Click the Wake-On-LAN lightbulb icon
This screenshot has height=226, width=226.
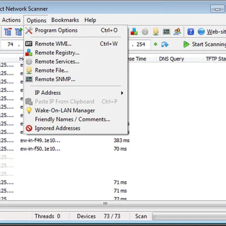pos(29,110)
